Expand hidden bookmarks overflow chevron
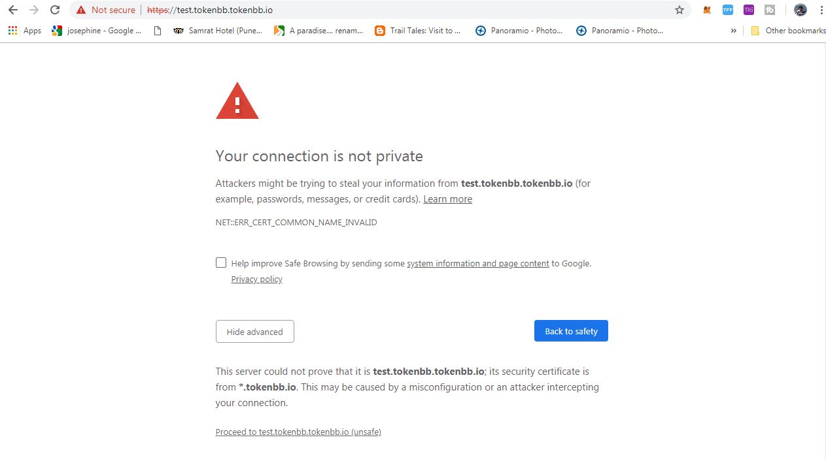 pos(733,31)
